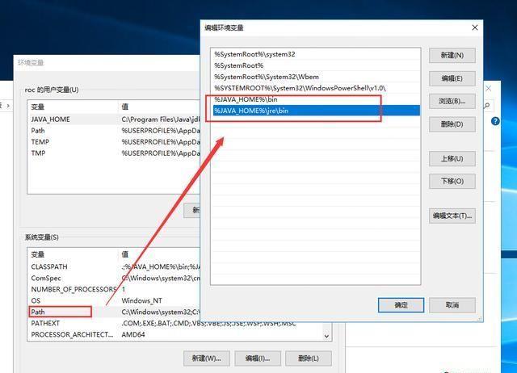Image resolution: width=517 pixels, height=373 pixels.
Task: Click 变量 column header in user variables
Action: click(73, 107)
